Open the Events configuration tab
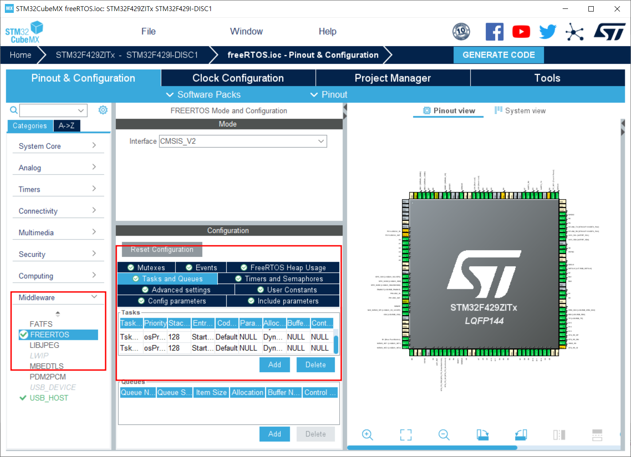The height and width of the screenshot is (457, 631). click(x=201, y=268)
